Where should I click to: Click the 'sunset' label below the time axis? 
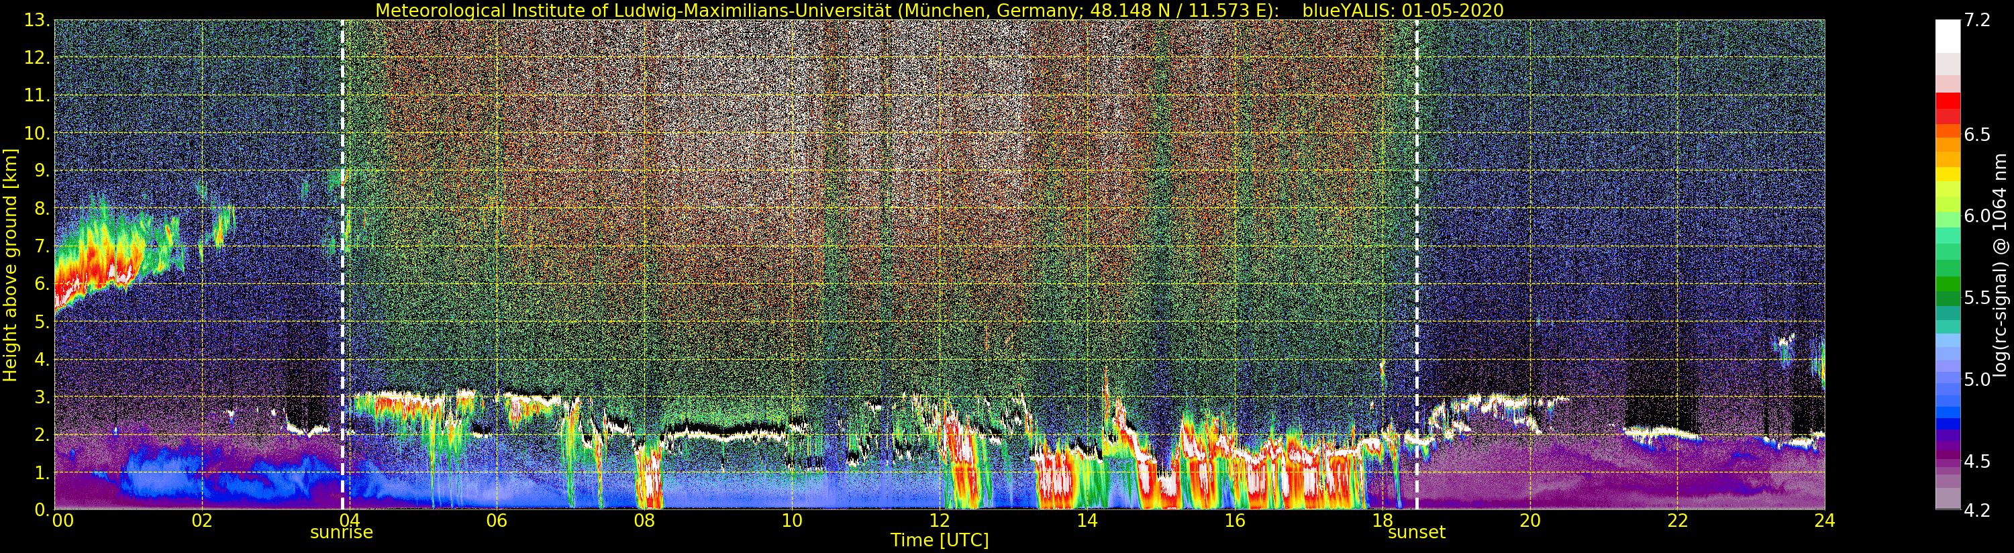pyautogui.click(x=1416, y=533)
